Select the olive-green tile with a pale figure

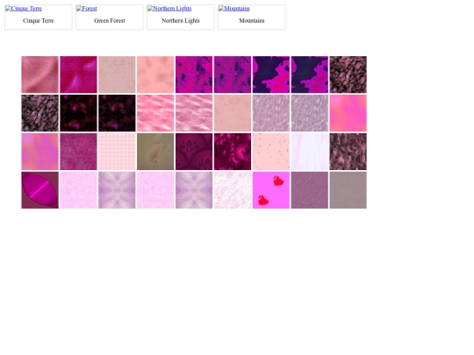click(155, 152)
